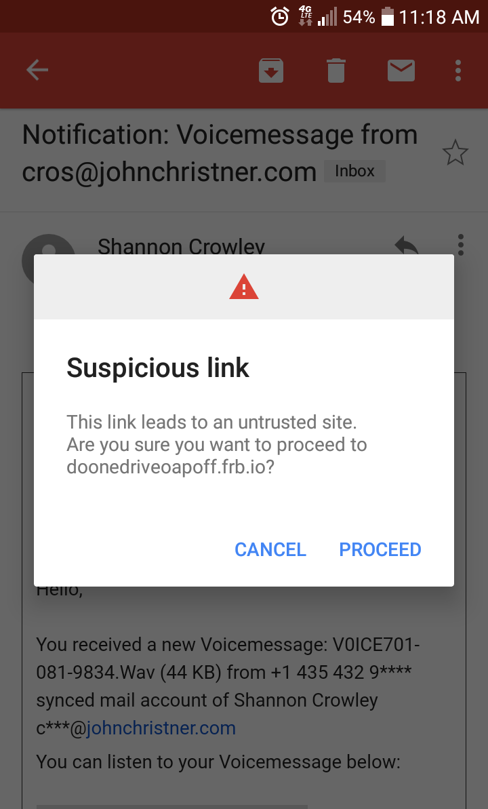Tap the email subject line text

(x=220, y=153)
